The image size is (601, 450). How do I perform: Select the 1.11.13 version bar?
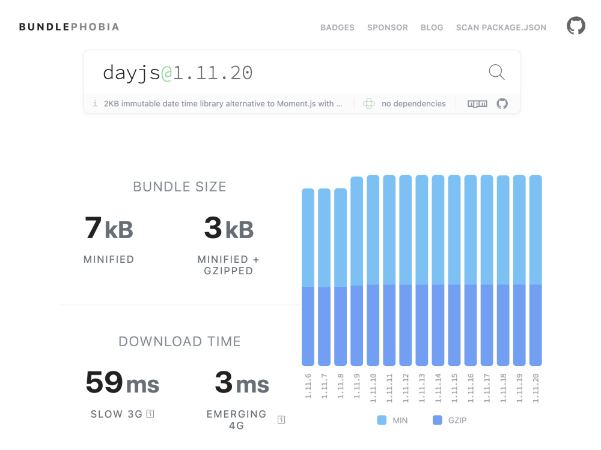[422, 270]
